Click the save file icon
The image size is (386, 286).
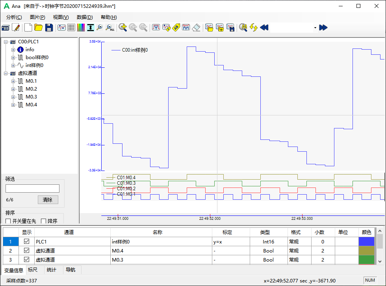(x=49, y=28)
